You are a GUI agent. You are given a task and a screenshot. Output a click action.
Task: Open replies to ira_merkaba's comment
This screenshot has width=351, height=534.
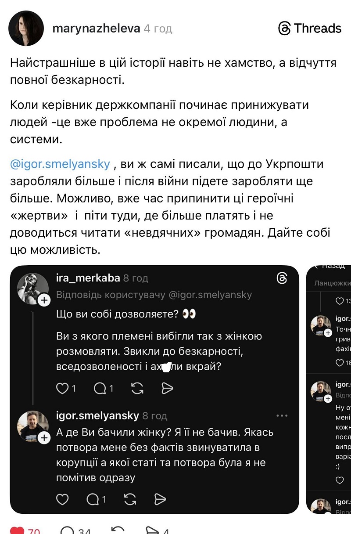pos(100,388)
